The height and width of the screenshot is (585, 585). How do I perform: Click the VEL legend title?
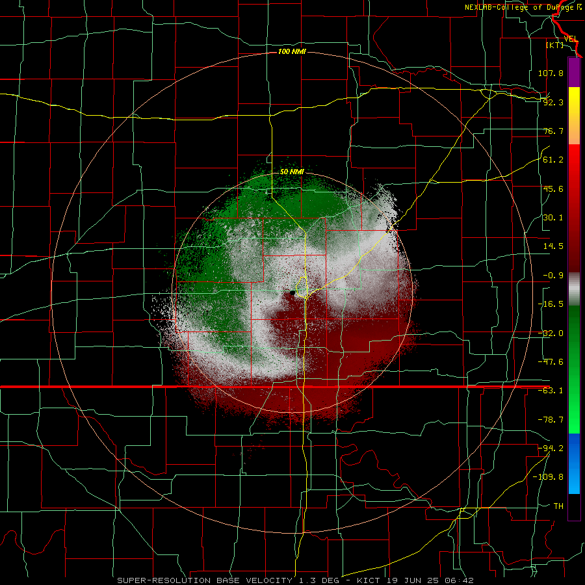pyautogui.click(x=571, y=39)
